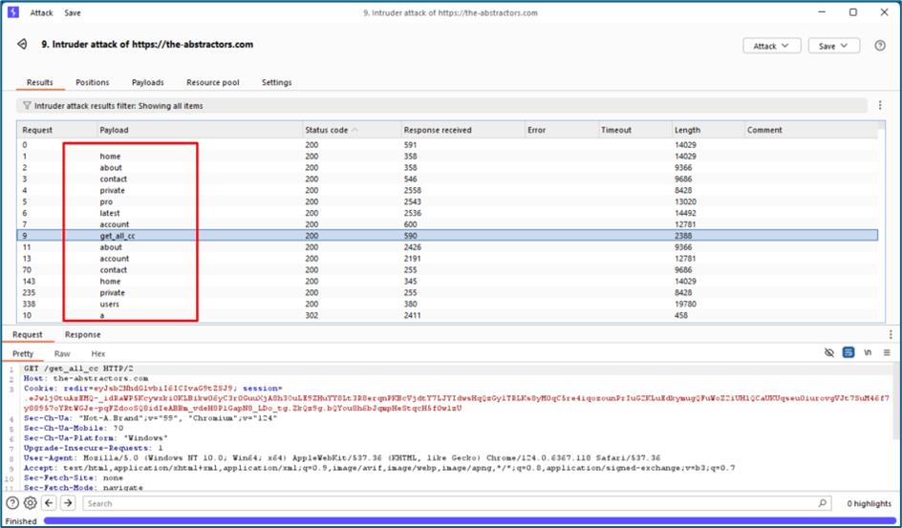Screen dimensions: 902x528
Task: Click the Finished status text
Action: (21, 521)
